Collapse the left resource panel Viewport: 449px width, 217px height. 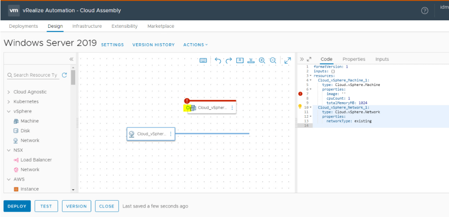point(71,59)
